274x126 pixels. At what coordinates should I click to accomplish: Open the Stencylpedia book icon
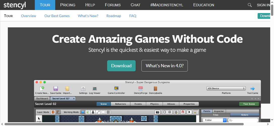(x=155, y=89)
